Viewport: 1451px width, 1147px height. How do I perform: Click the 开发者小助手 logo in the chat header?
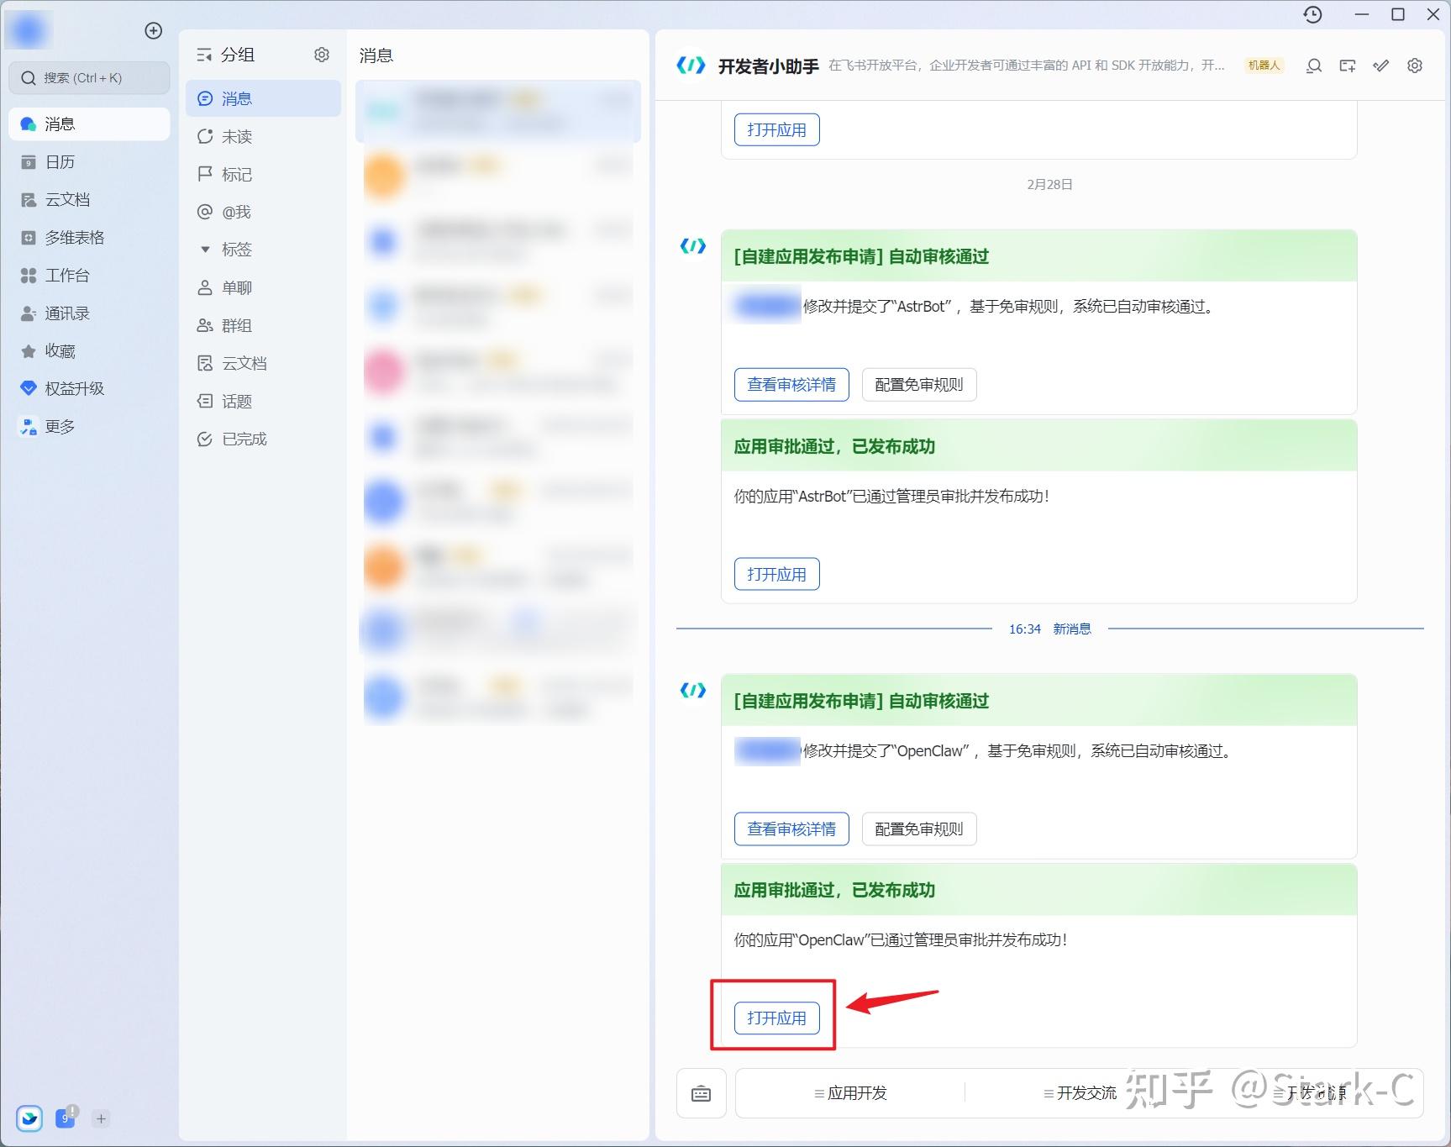pos(691,66)
